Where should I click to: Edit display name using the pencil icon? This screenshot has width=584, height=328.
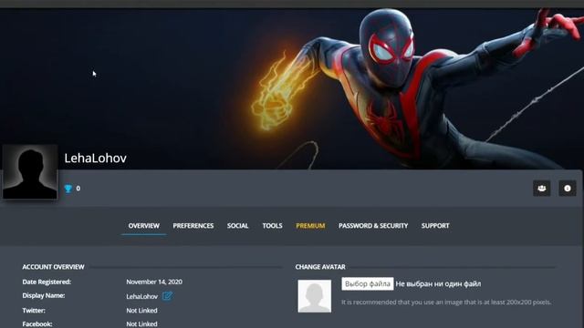pos(167,296)
